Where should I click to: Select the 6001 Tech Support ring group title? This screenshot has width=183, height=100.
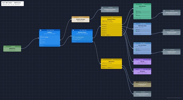142,45
